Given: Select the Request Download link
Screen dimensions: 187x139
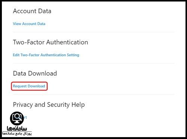Looking at the screenshot, I should point(29,86).
